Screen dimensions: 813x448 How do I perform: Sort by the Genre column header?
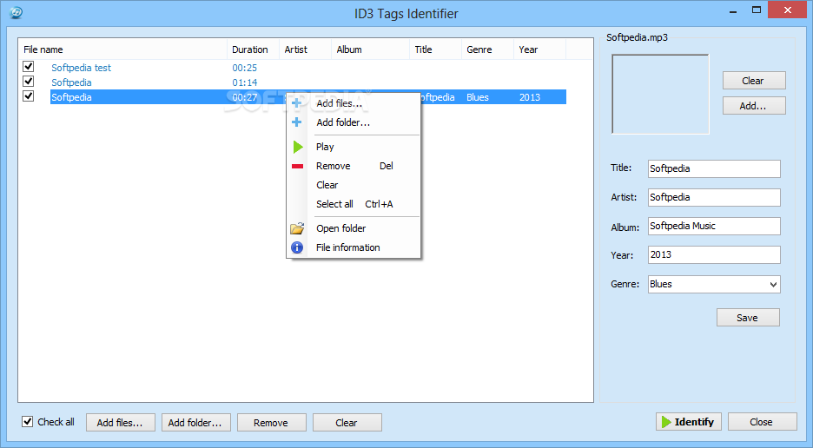pyautogui.click(x=487, y=49)
